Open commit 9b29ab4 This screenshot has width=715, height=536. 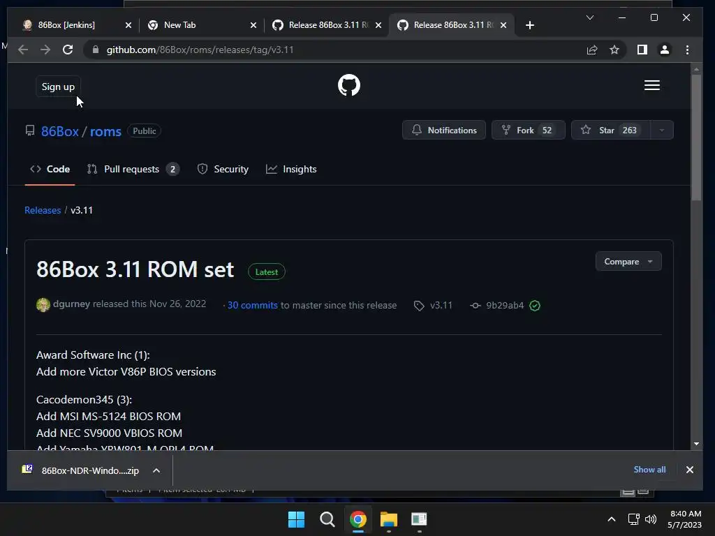click(505, 306)
